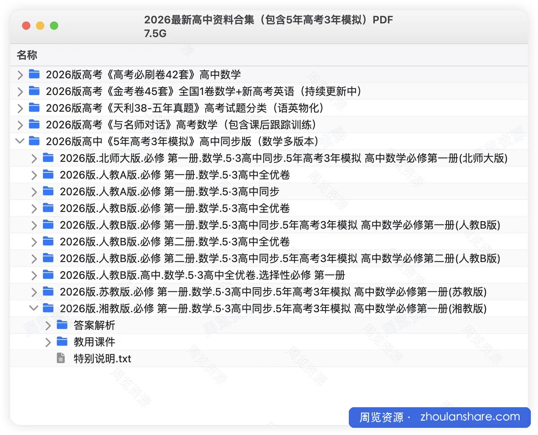The width and height of the screenshot is (538, 435).
Task: Select row 高中数学必修第一册(苏教版)
Action: [269, 292]
